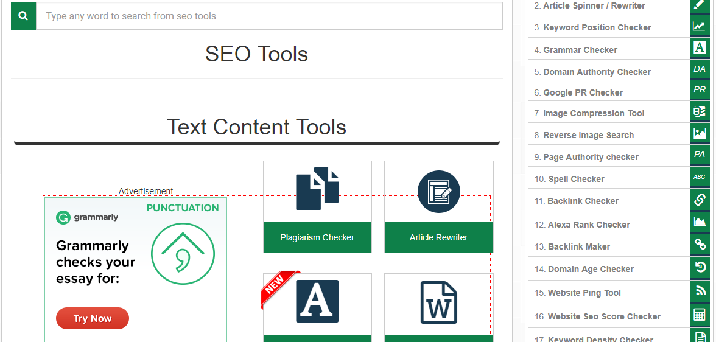Click the PUNCTUATION text in the ad
Image resolution: width=716 pixels, height=342 pixels.
183,208
